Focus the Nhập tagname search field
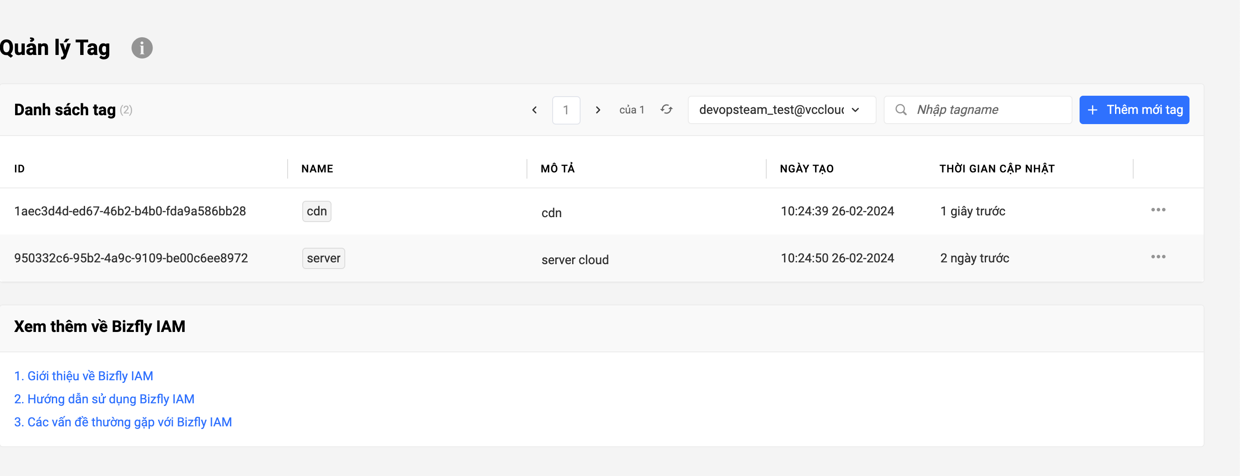The width and height of the screenshot is (1240, 476). (987, 110)
